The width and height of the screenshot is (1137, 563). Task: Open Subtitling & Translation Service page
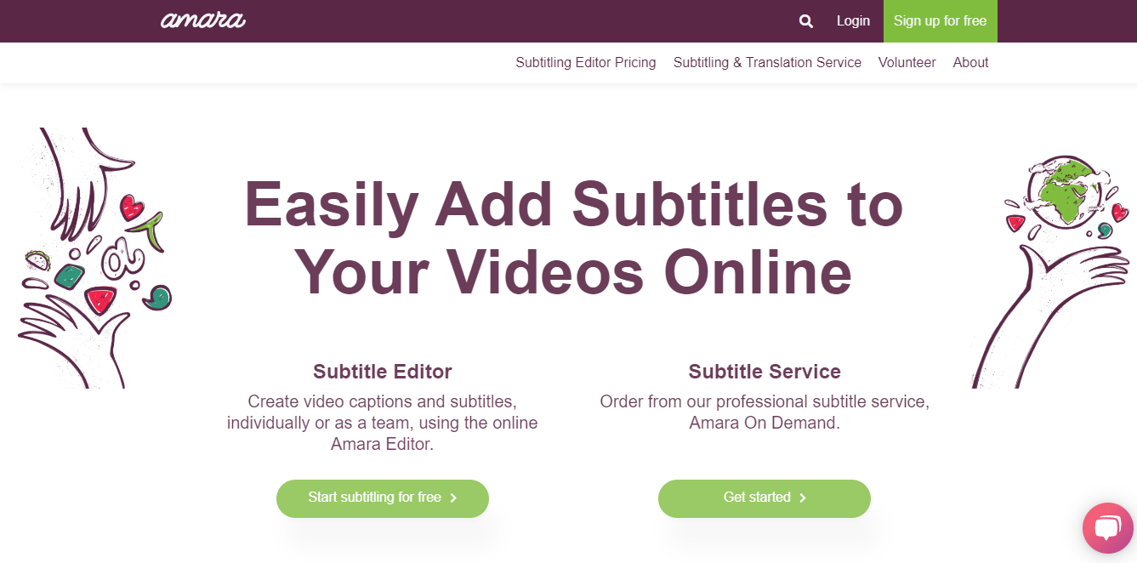coord(767,63)
